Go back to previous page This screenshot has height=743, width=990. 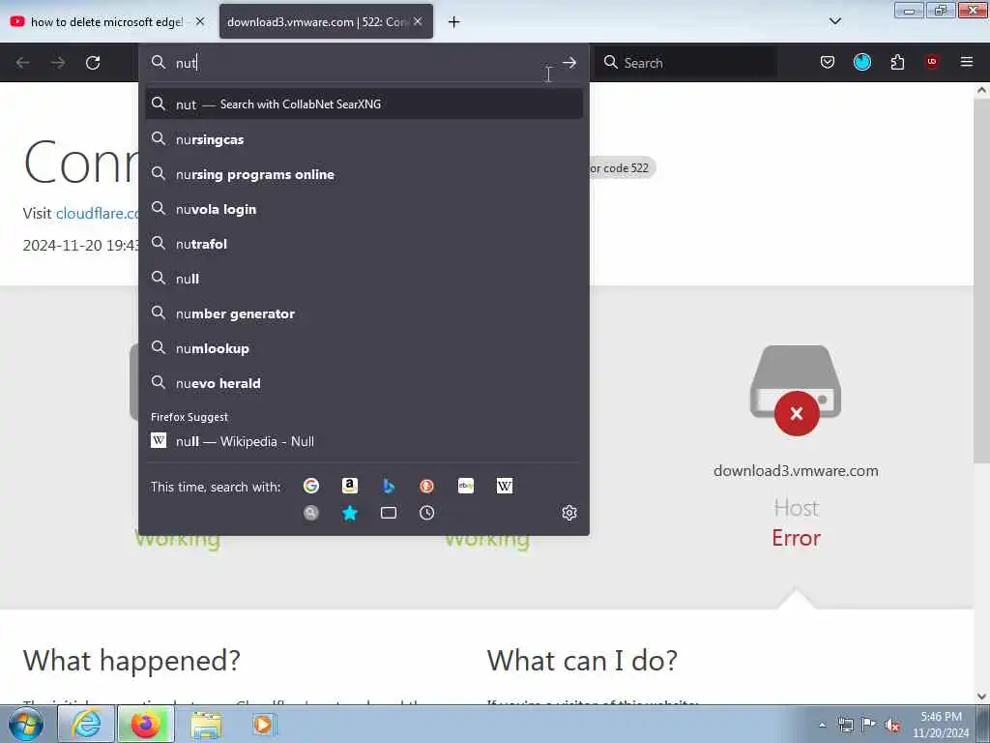click(23, 63)
